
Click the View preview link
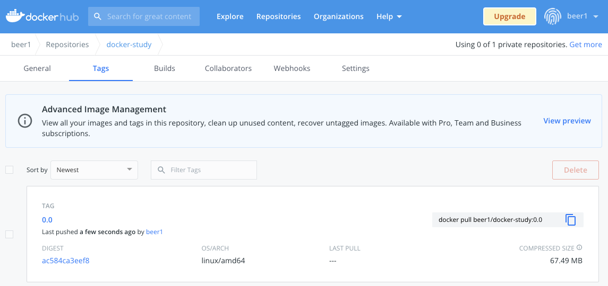click(567, 121)
